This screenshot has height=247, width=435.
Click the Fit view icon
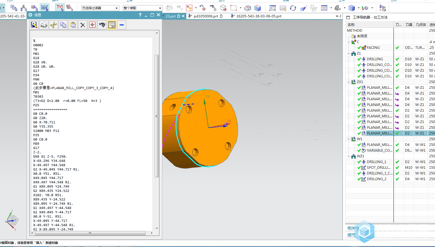[324, 8]
